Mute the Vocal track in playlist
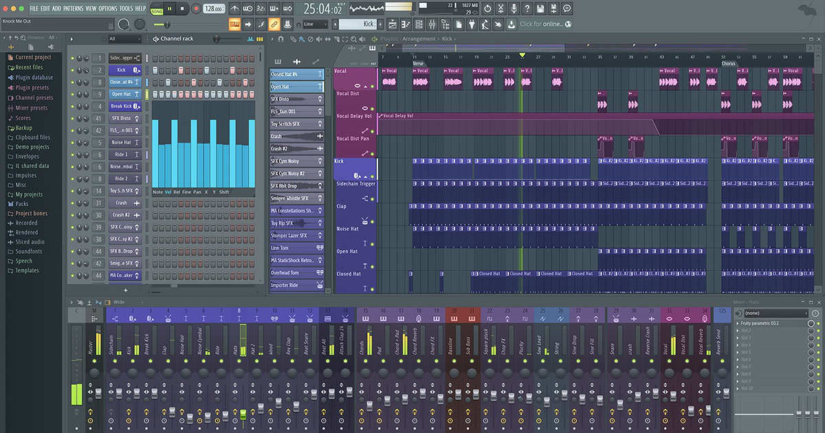This screenshot has height=433, width=825. pos(373,87)
